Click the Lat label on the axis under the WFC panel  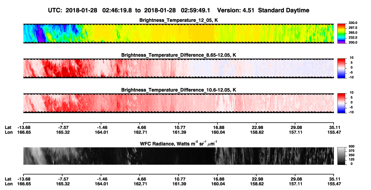pos(8,179)
